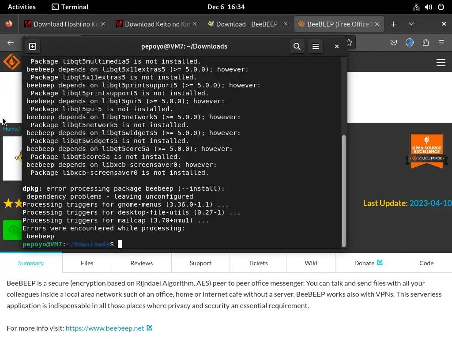452x339 pixels.
Task: Click 'Processing triggers for mailcap' line
Action: click(x=116, y=220)
